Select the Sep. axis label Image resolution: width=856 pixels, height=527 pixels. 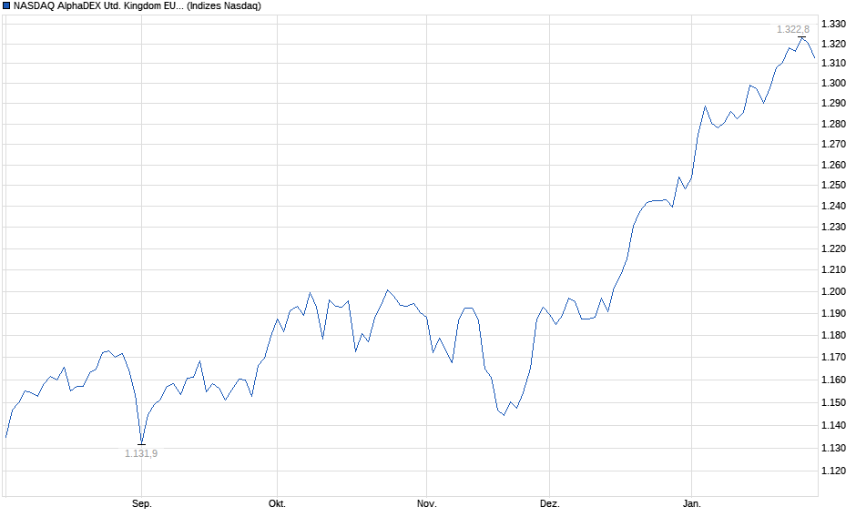(x=142, y=502)
